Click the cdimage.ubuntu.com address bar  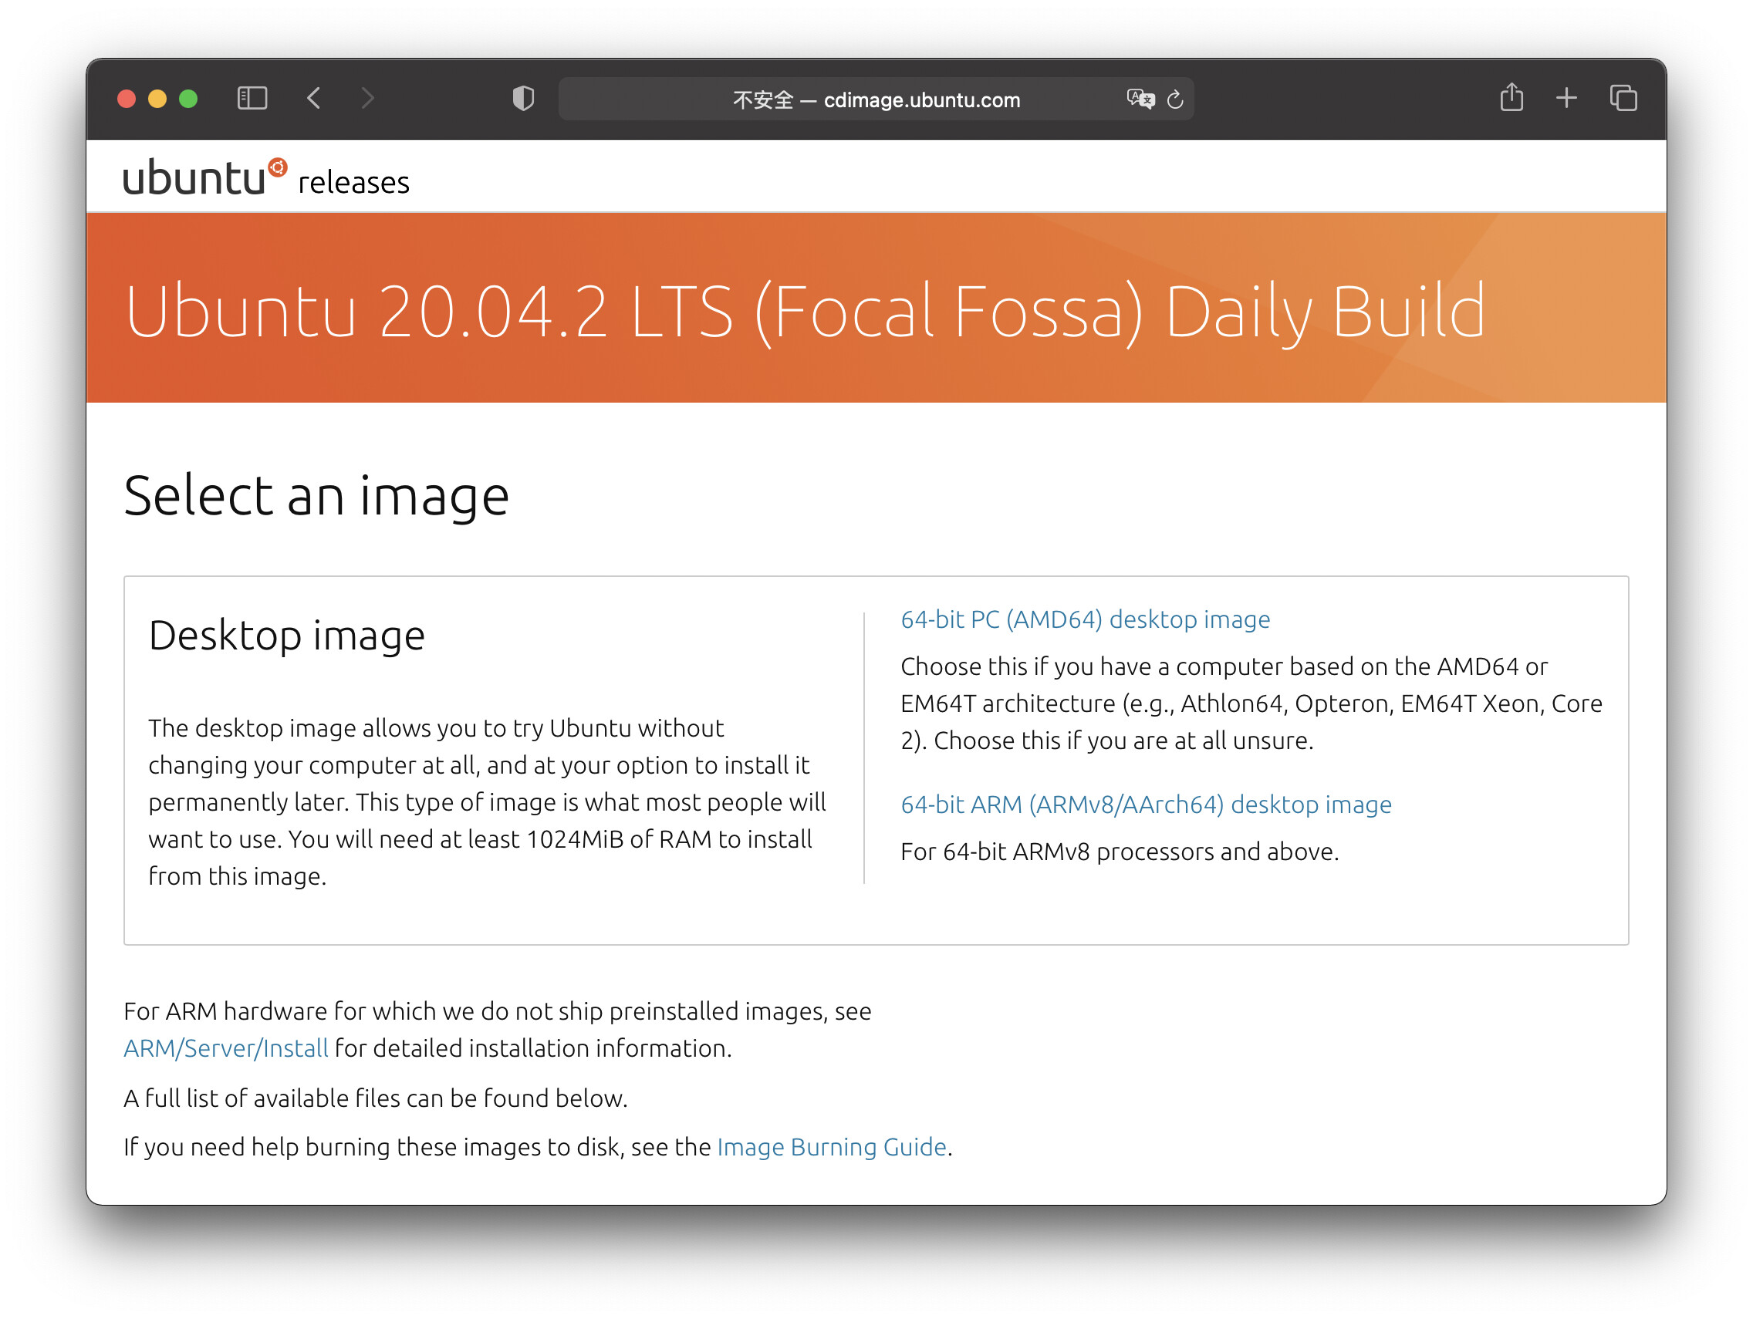tap(876, 99)
